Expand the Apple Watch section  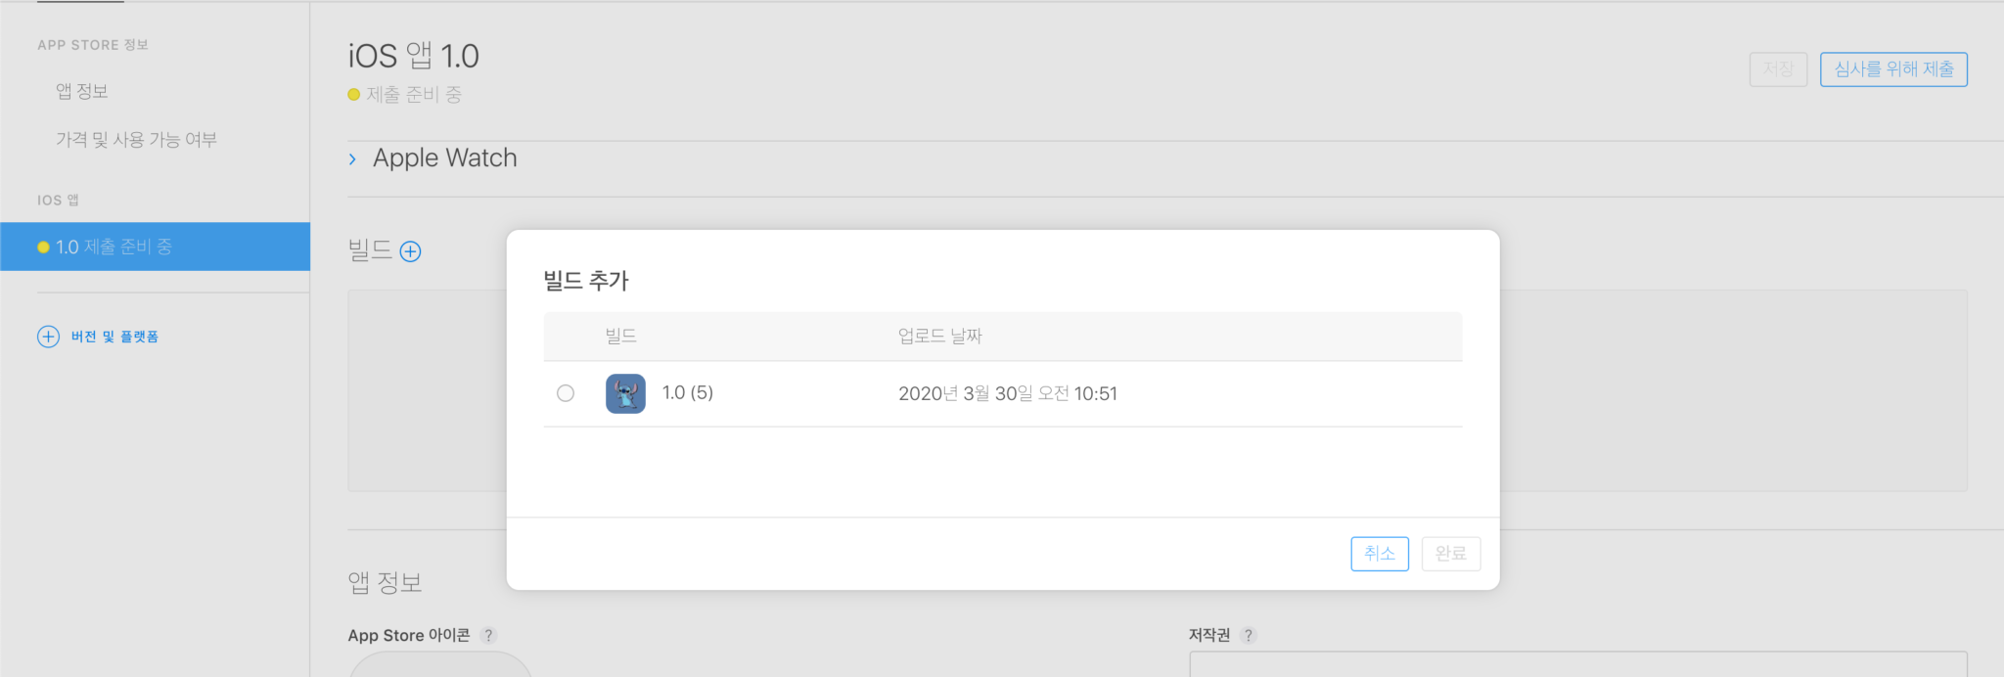pos(443,158)
